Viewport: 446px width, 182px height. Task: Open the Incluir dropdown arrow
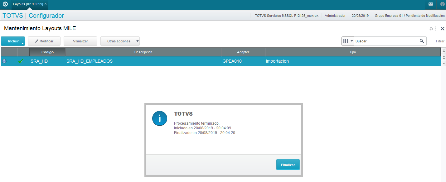coord(22,43)
